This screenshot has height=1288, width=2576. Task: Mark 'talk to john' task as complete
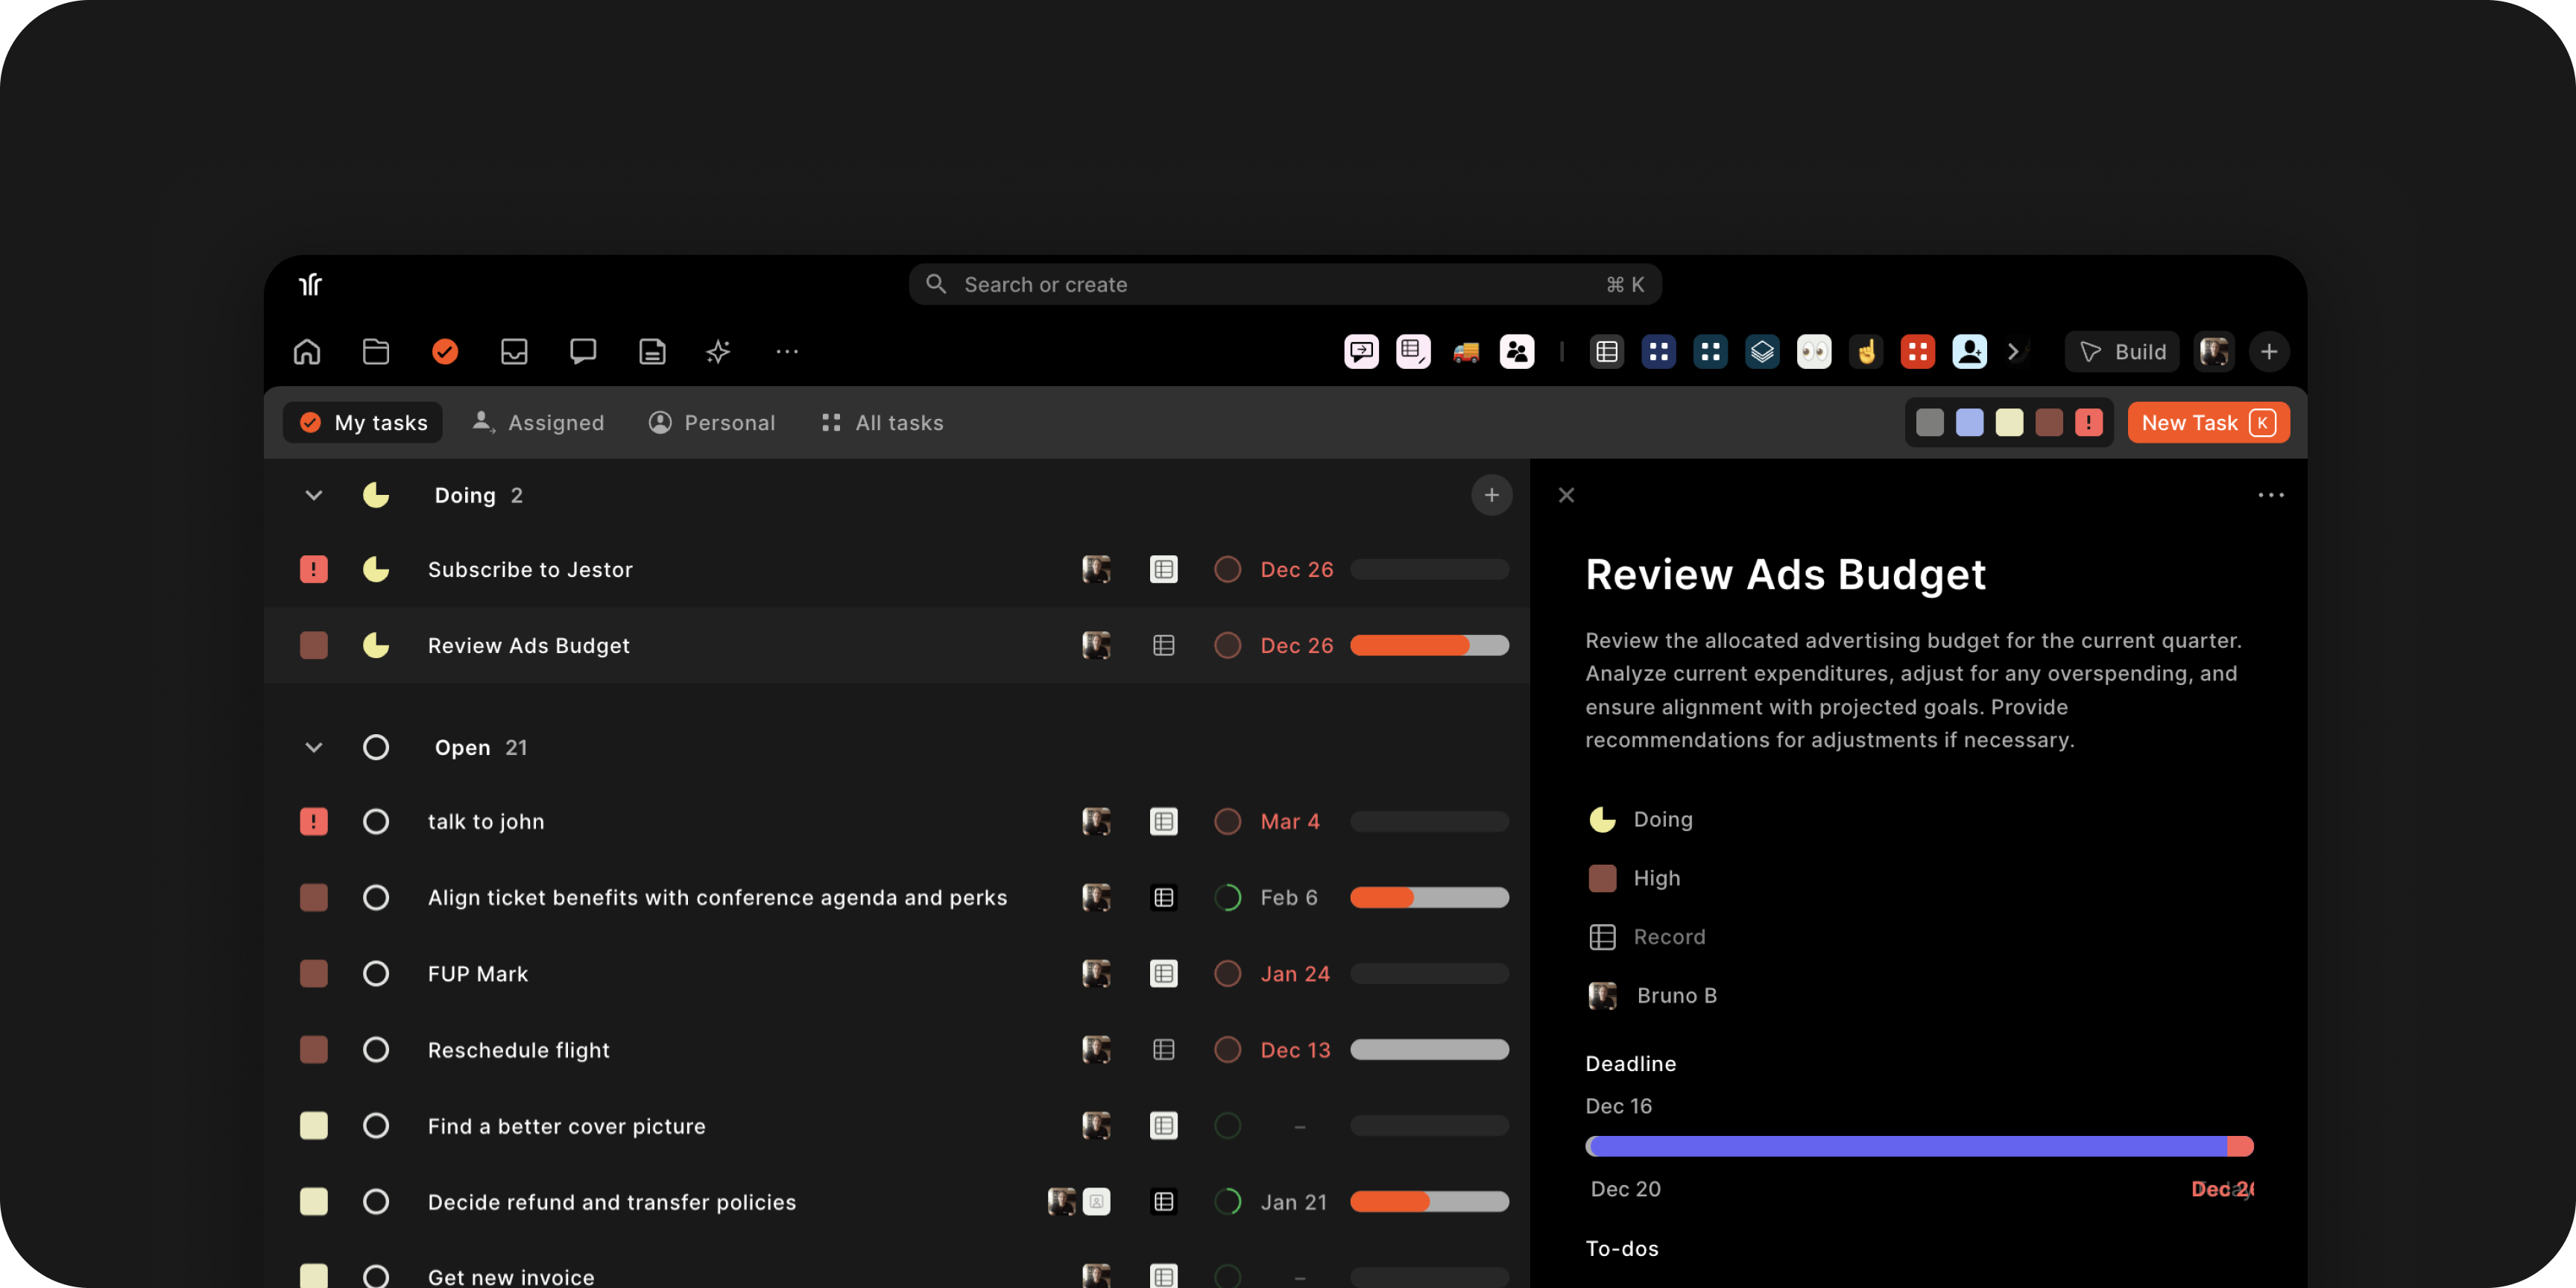[x=376, y=821]
